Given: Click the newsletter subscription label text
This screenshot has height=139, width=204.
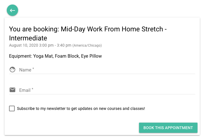Looking at the screenshot, I should pyautogui.click(x=81, y=108).
